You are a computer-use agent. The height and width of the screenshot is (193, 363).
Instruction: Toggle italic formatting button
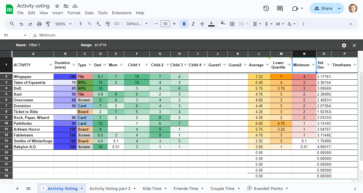coord(193,24)
